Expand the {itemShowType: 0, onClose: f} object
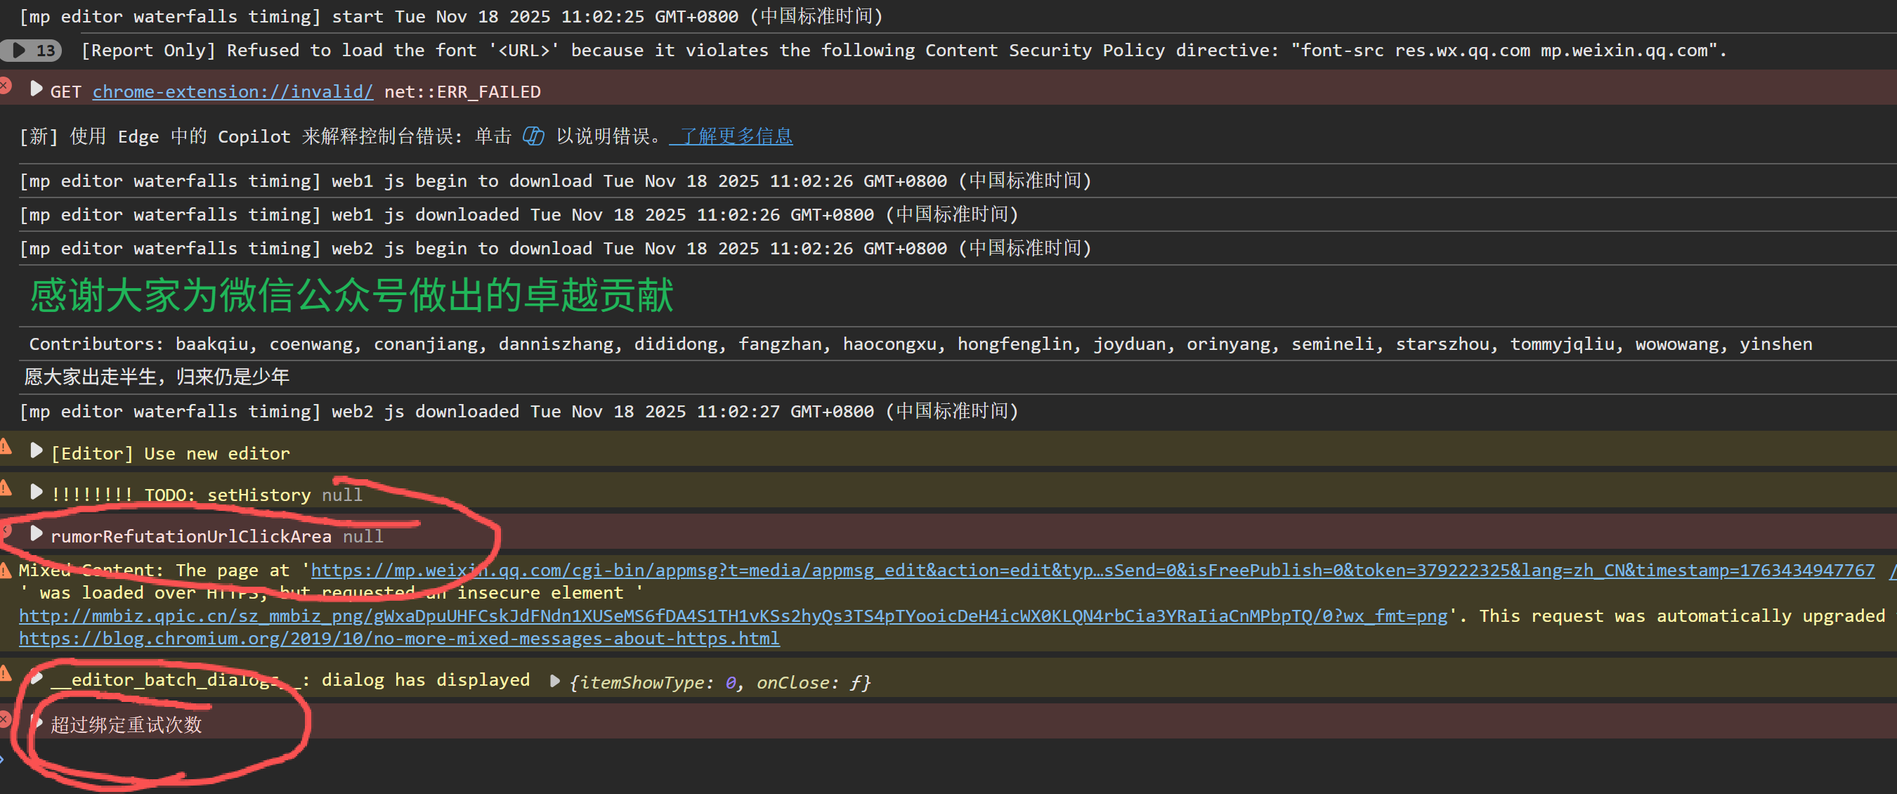 coord(554,681)
